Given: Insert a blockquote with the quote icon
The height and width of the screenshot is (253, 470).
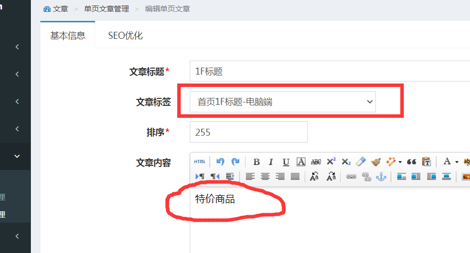Looking at the screenshot, I should coord(411,162).
